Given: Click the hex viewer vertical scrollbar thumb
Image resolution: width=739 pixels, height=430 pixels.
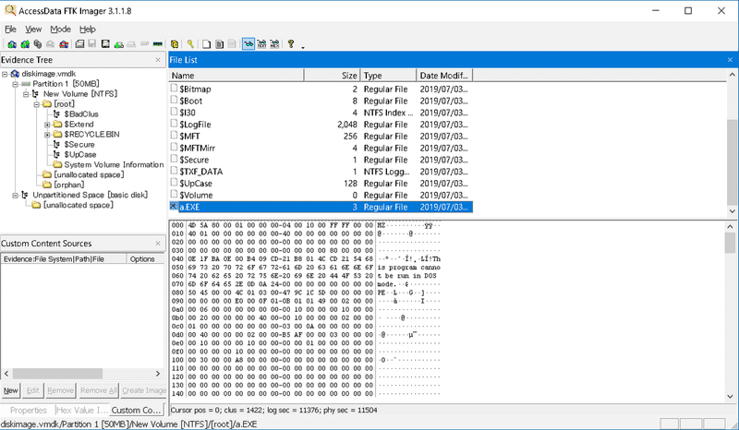Looking at the screenshot, I should point(731,243).
